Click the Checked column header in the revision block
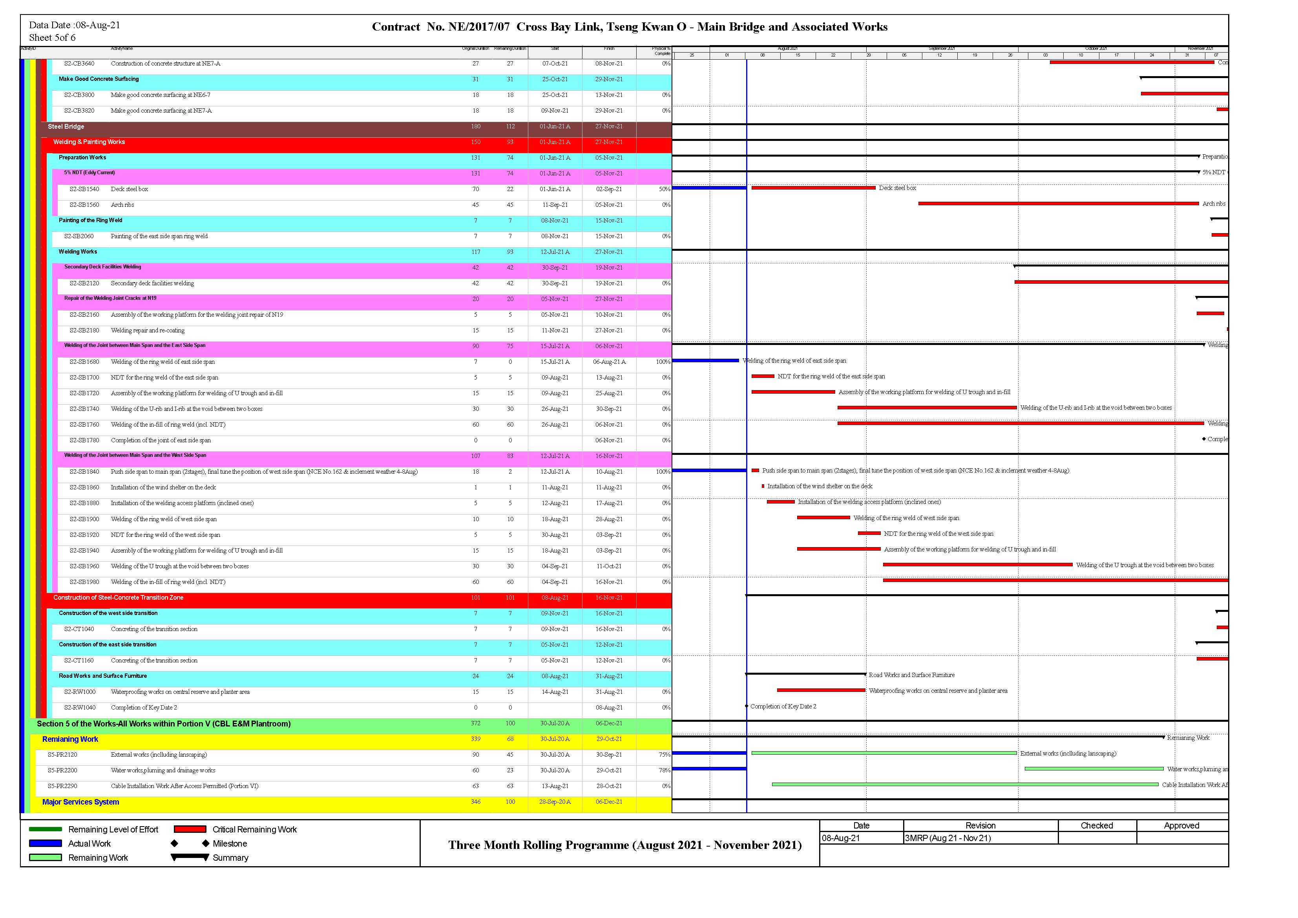This screenshot has height=918, width=1298. click(x=1097, y=826)
